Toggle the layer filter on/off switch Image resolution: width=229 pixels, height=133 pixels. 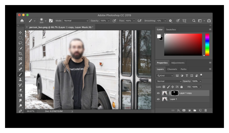point(201,75)
